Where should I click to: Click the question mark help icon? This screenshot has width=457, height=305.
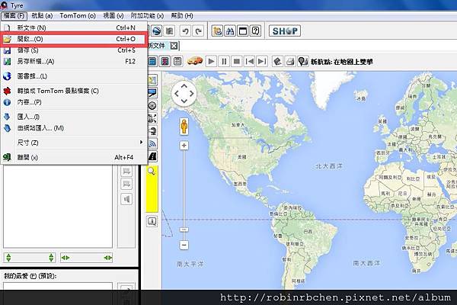point(256,30)
